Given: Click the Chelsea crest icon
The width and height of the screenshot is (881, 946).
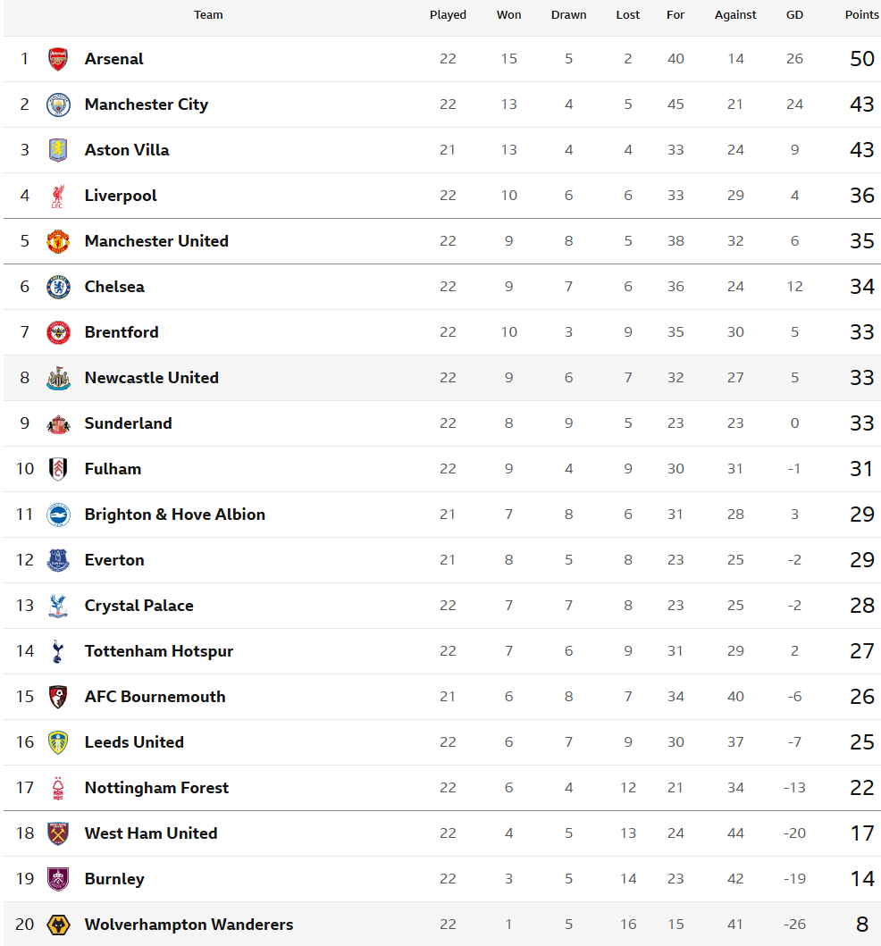Looking at the screenshot, I should [58, 287].
